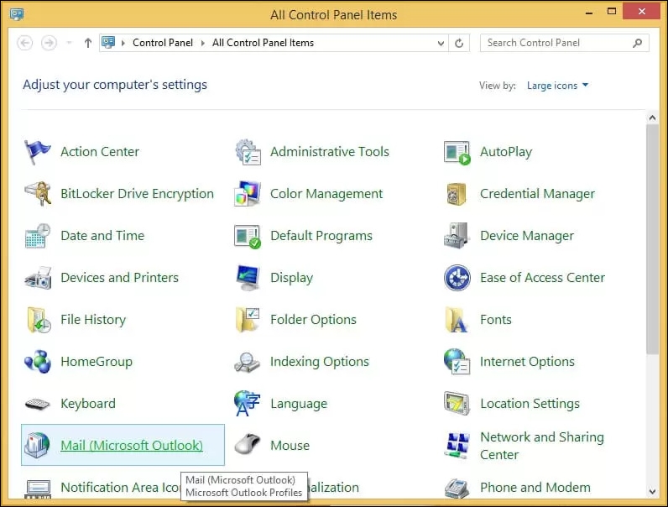668x507 pixels.
Task: Select the Control Panel breadcrumb
Action: pyautogui.click(x=163, y=43)
